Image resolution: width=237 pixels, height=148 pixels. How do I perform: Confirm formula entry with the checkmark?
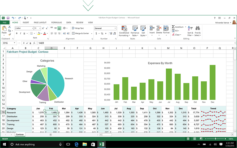pyautogui.click(x=27, y=43)
